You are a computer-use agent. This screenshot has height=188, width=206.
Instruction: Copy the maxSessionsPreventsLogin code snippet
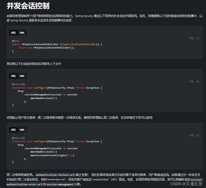pos(198,135)
